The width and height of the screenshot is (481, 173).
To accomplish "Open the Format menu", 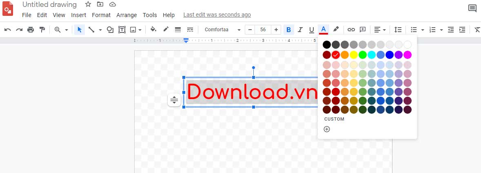I will point(101,15).
